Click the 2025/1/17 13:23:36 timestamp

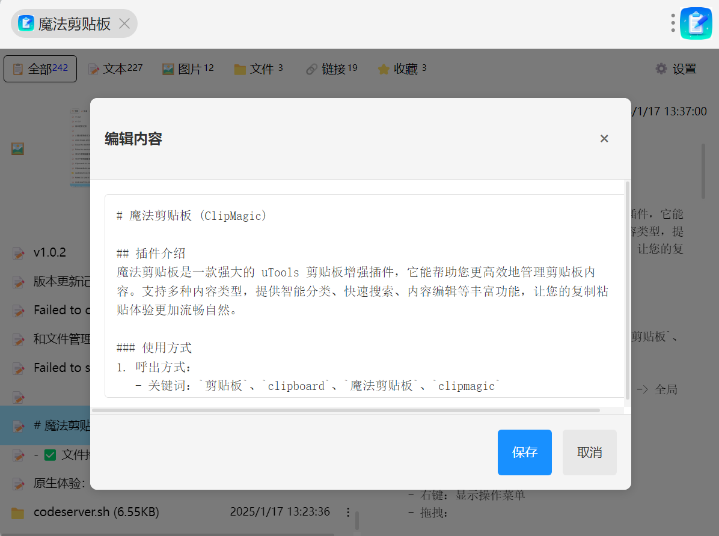point(280,512)
